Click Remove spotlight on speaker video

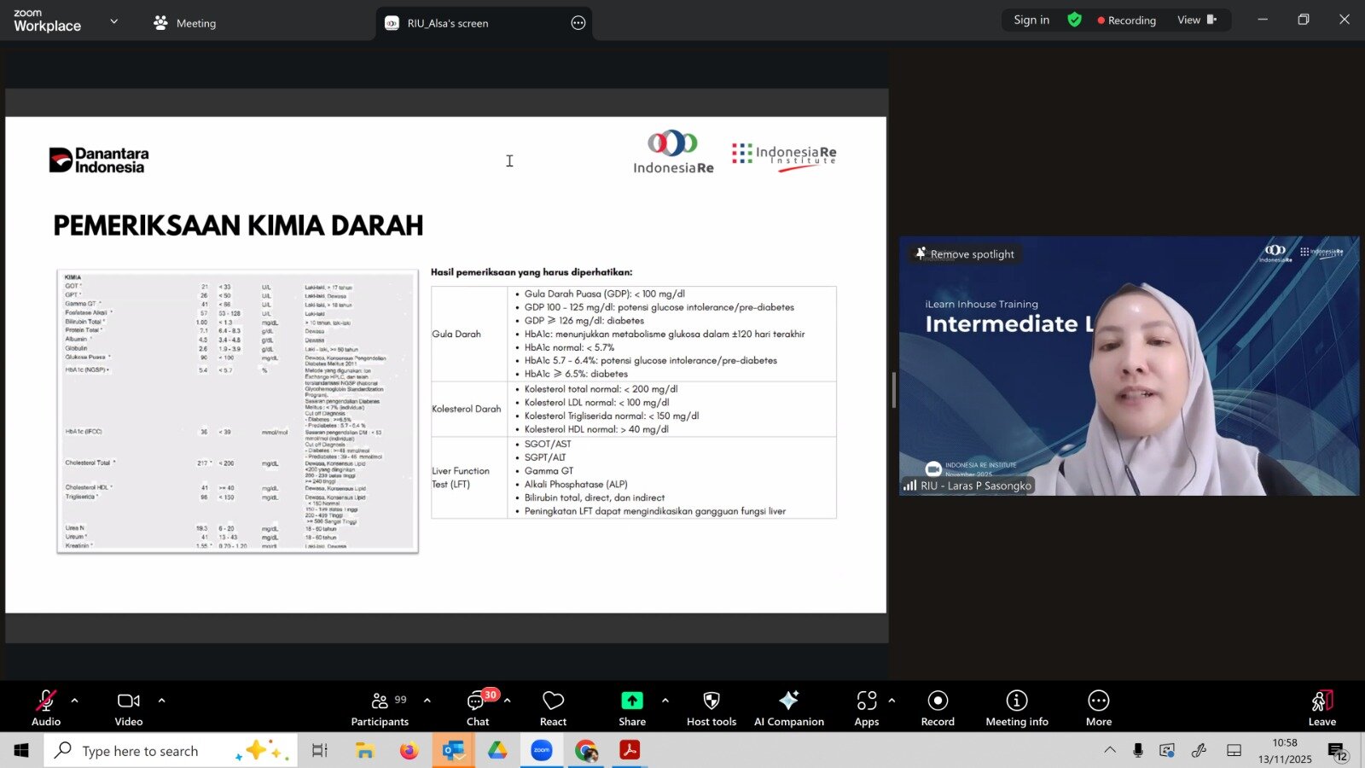click(x=964, y=254)
